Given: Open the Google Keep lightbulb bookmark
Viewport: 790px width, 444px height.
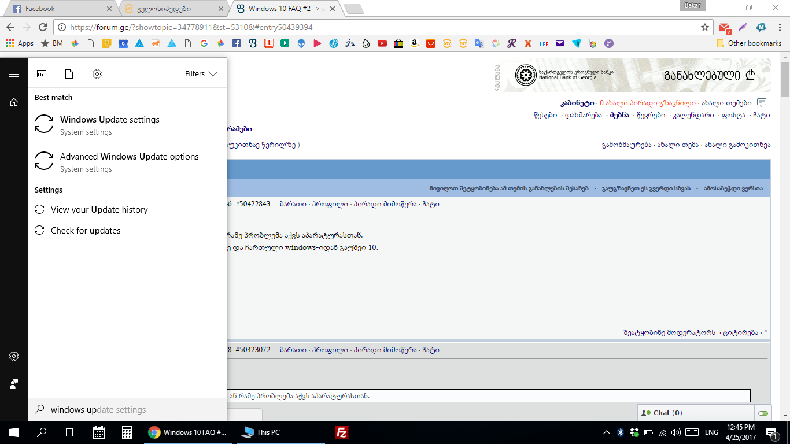Looking at the screenshot, I should pyautogui.click(x=106, y=43).
